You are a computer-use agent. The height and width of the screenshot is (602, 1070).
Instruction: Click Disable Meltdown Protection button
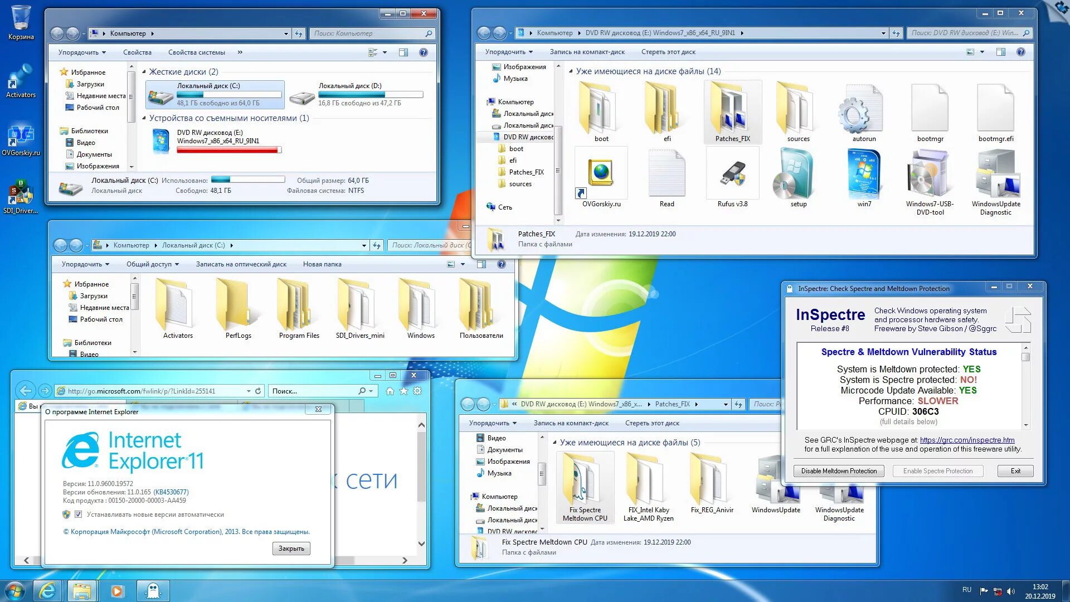[839, 471]
